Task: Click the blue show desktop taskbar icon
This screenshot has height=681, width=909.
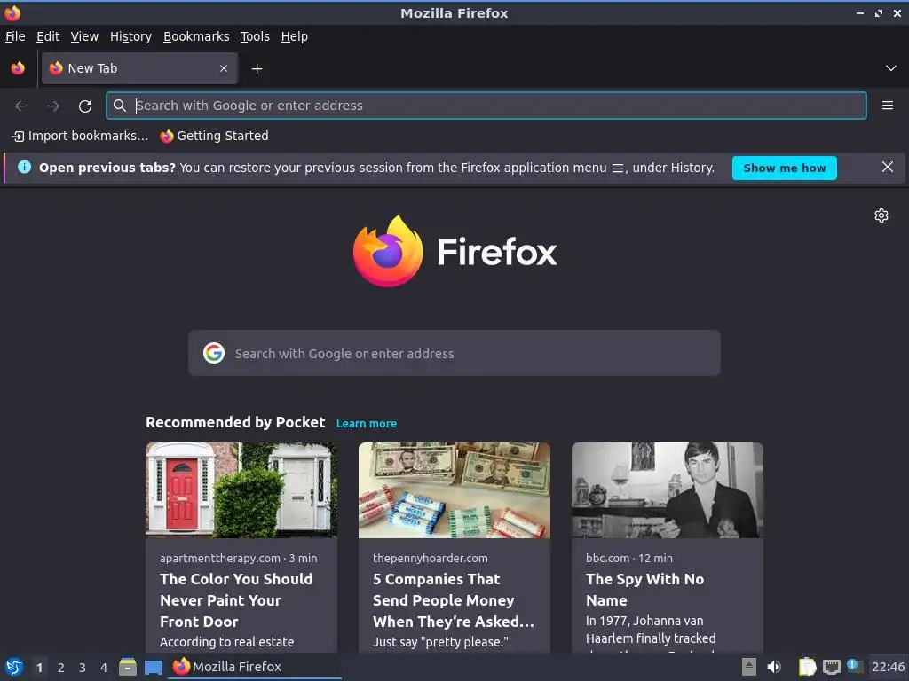Action: (x=153, y=668)
